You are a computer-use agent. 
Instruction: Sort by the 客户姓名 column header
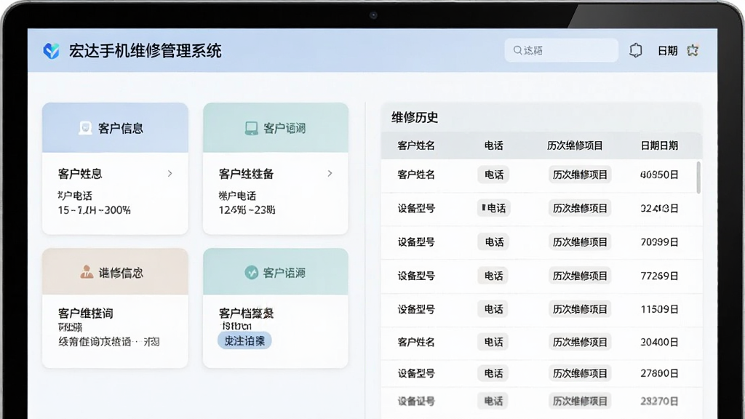click(x=415, y=145)
